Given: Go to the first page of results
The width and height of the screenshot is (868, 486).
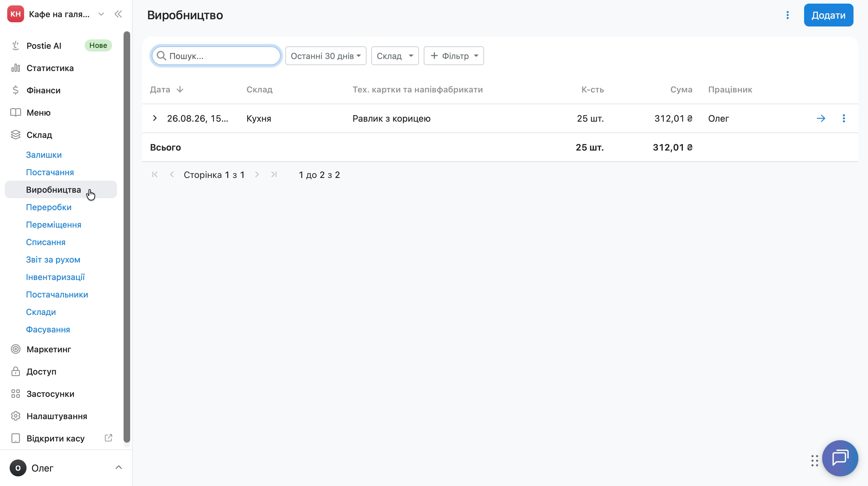Looking at the screenshot, I should [155, 174].
